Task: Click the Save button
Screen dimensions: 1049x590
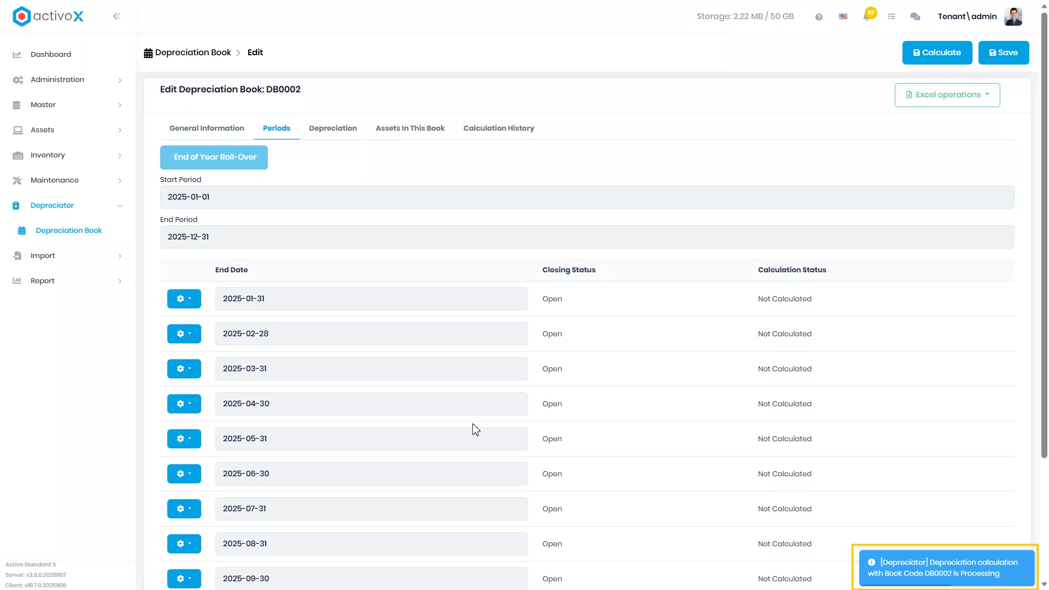Action: [1004, 53]
